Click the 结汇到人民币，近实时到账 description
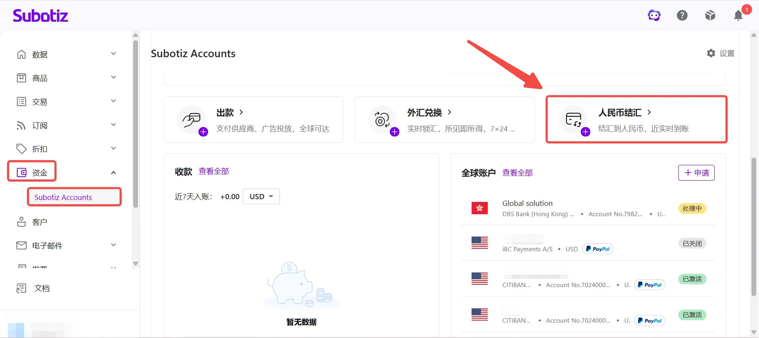Viewport: 759px width, 338px height. coord(644,129)
